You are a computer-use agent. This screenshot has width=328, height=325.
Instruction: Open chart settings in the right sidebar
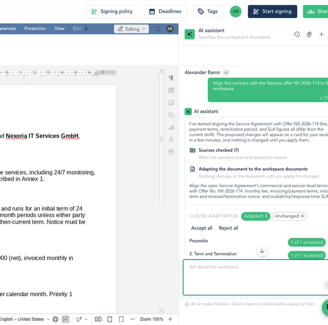171,127
